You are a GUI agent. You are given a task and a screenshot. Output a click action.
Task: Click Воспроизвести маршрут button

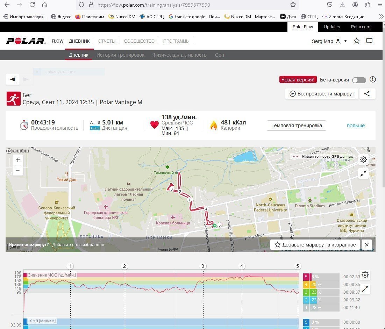[x=322, y=94]
